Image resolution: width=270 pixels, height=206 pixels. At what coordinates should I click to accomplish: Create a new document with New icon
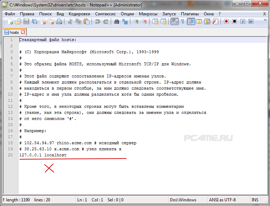coord(10,21)
